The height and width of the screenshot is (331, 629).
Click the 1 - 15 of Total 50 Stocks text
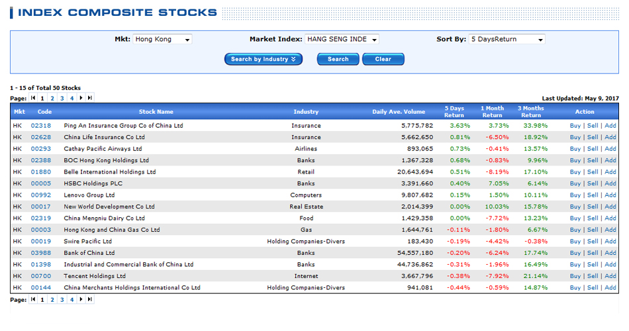45,88
